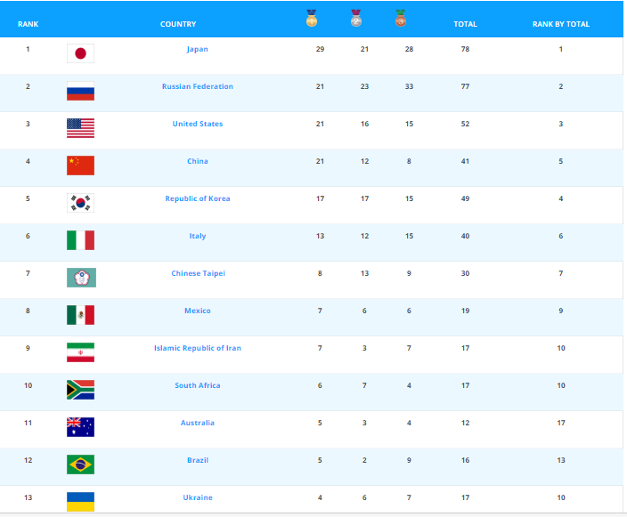Click the South Africa flag icon
The image size is (627, 517).
[x=80, y=390]
